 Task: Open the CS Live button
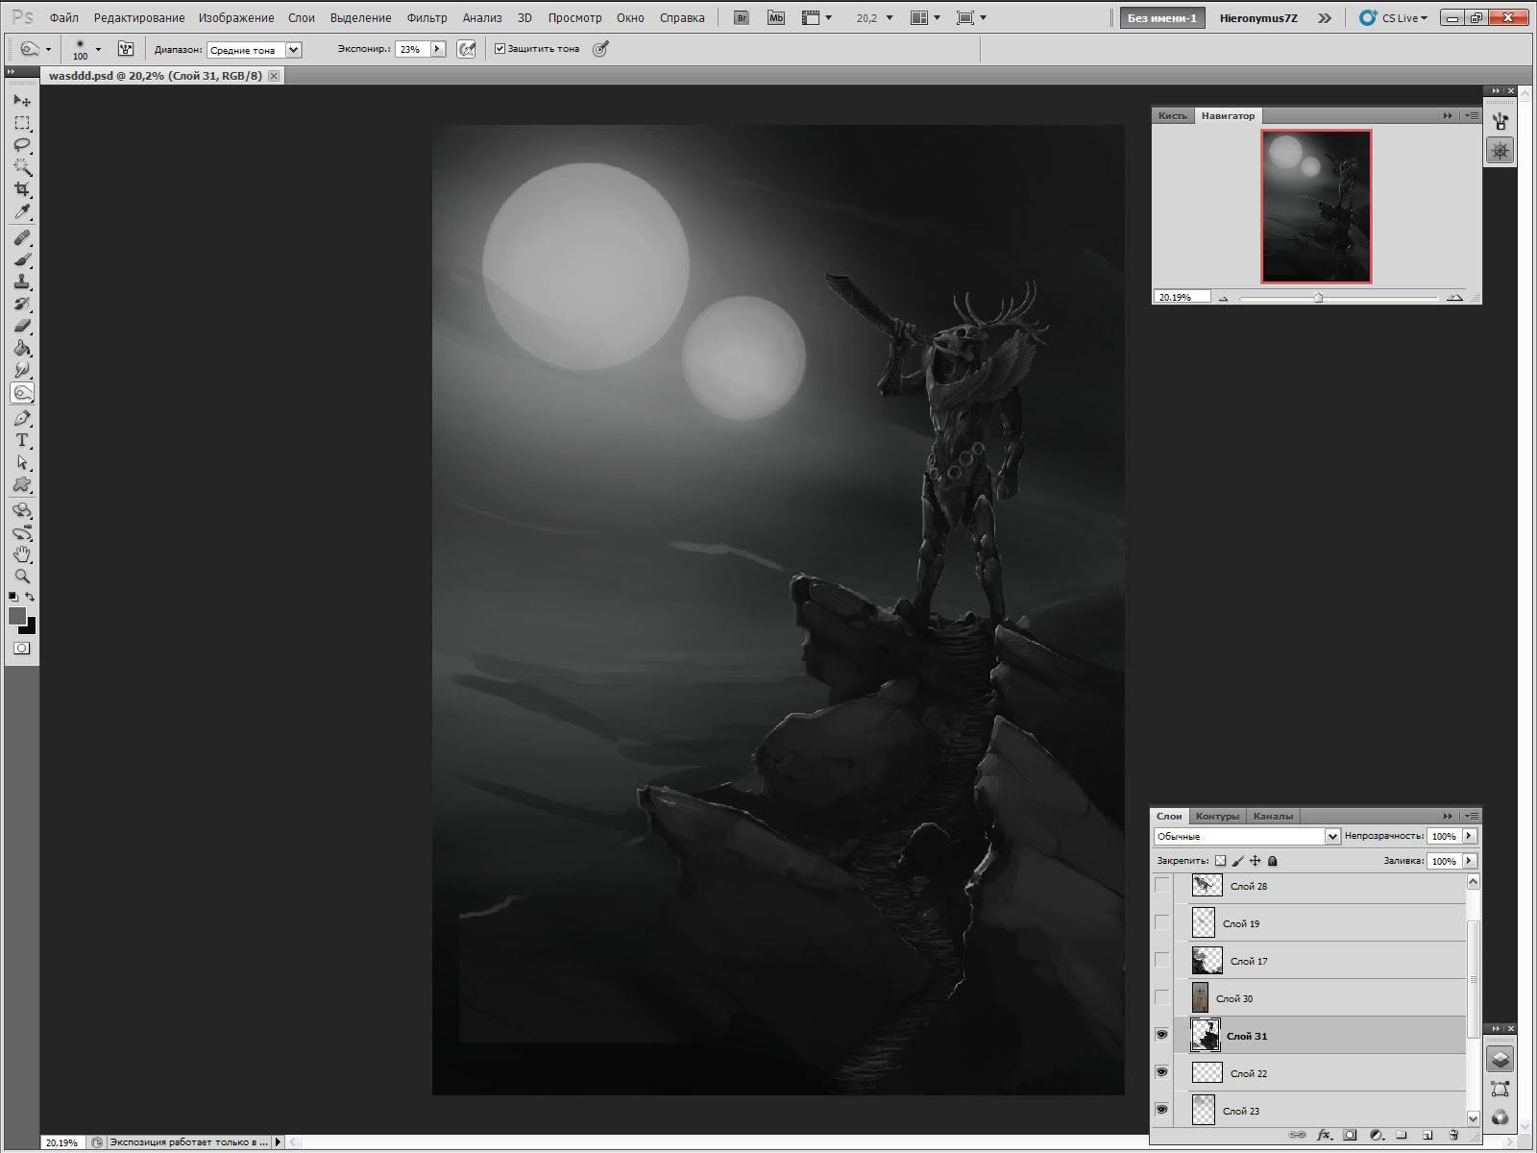(1394, 17)
